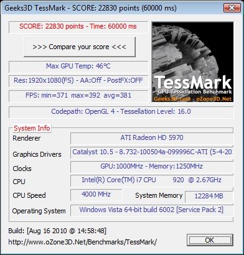244x255 pixels.
Task: Click the Res 1920x1080 settings field
Action: point(78,81)
